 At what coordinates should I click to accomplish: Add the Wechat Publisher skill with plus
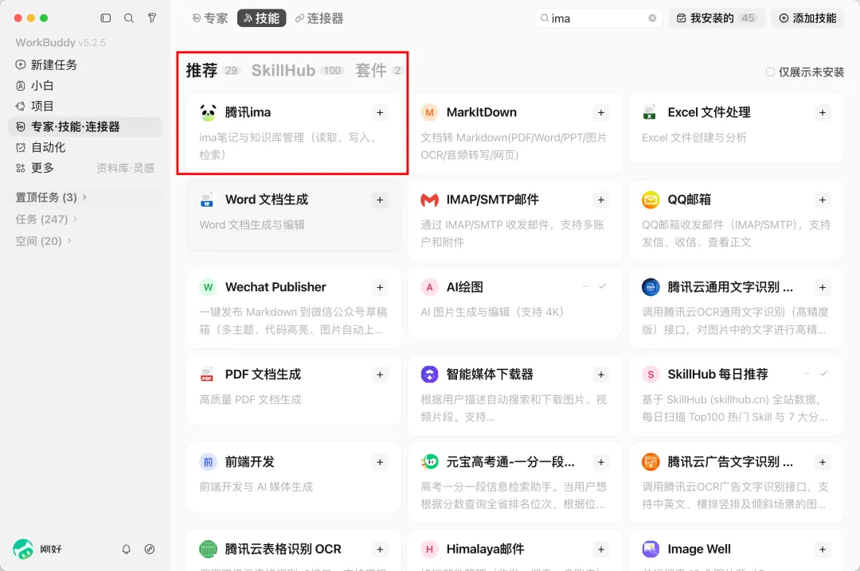(380, 287)
